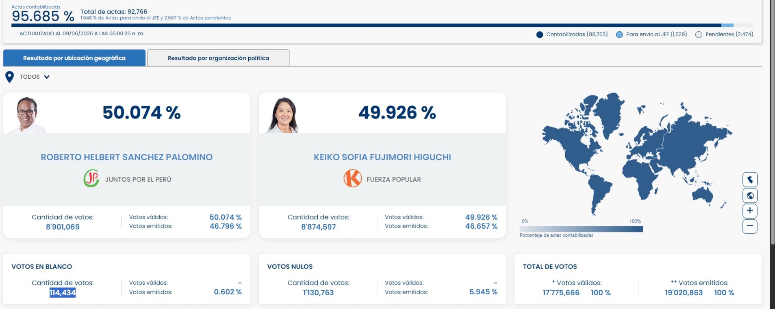
Task: Click the 46.796 % votos emitidos value
Action: click(x=226, y=226)
